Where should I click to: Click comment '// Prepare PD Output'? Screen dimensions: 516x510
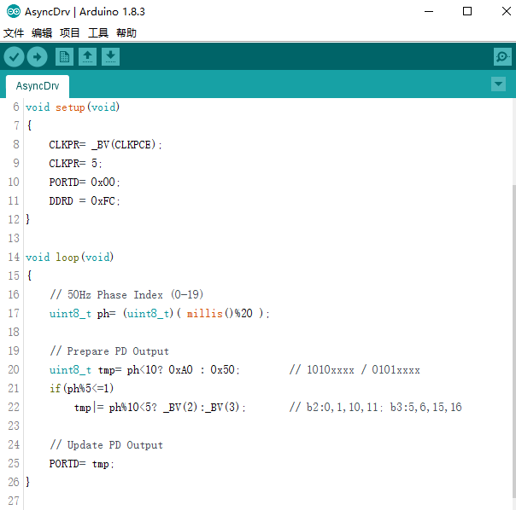(x=109, y=351)
